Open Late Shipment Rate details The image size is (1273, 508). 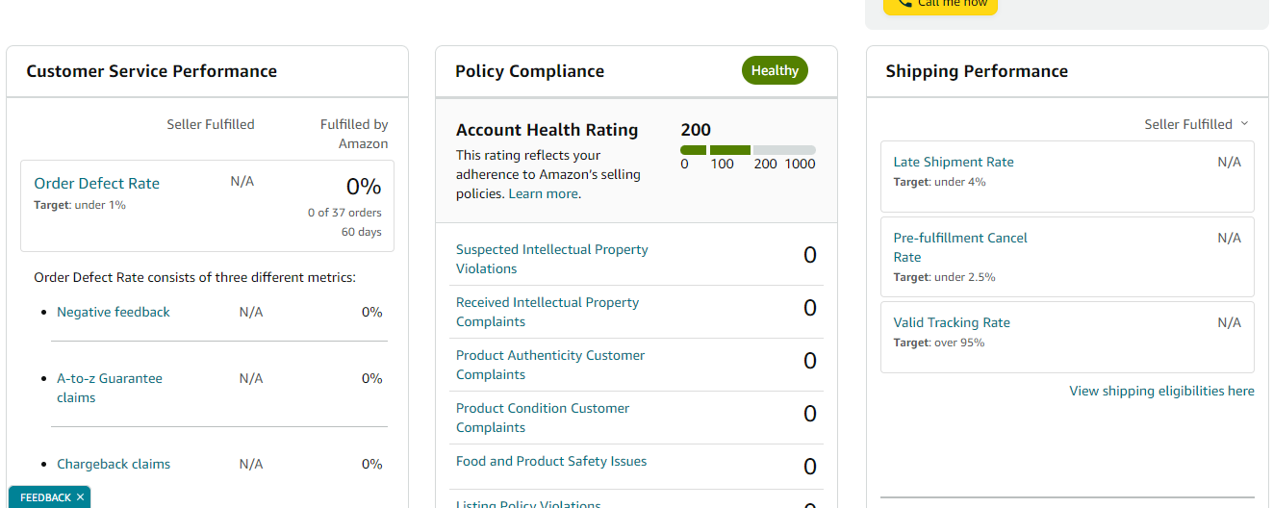coord(954,163)
